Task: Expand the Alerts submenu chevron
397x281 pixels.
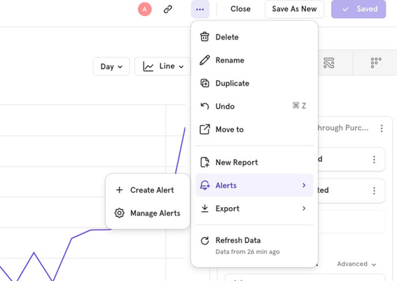Action: pos(304,185)
